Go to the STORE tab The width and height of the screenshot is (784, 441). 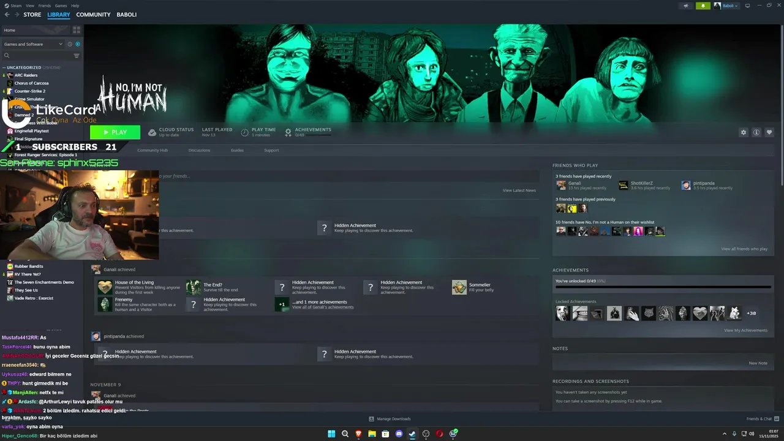[x=32, y=15]
